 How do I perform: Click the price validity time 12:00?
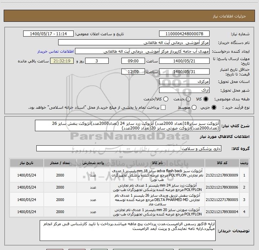[x=133, y=71]
